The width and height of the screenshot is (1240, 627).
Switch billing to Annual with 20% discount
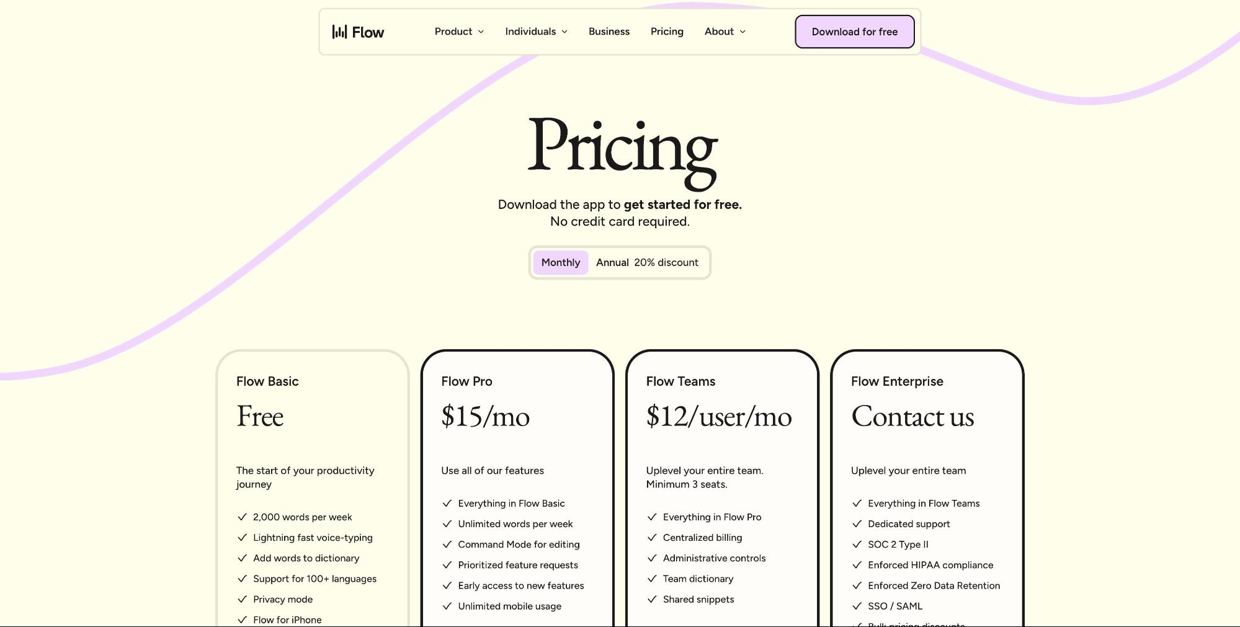pos(646,262)
